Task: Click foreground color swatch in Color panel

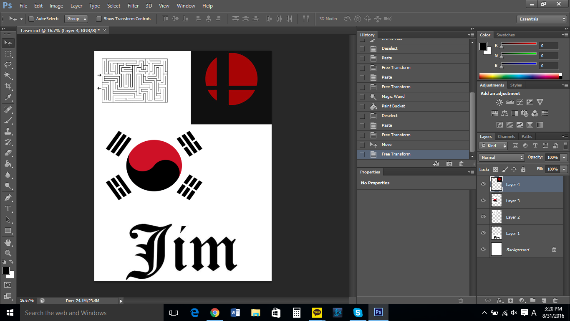Action: 483,46
